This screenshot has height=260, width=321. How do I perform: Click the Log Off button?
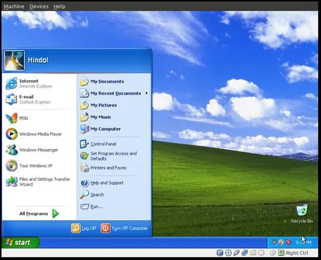(x=83, y=228)
